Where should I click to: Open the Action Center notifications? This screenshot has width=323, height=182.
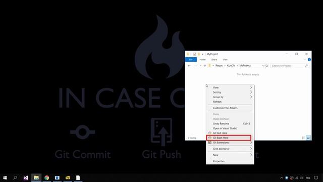pos(316,177)
